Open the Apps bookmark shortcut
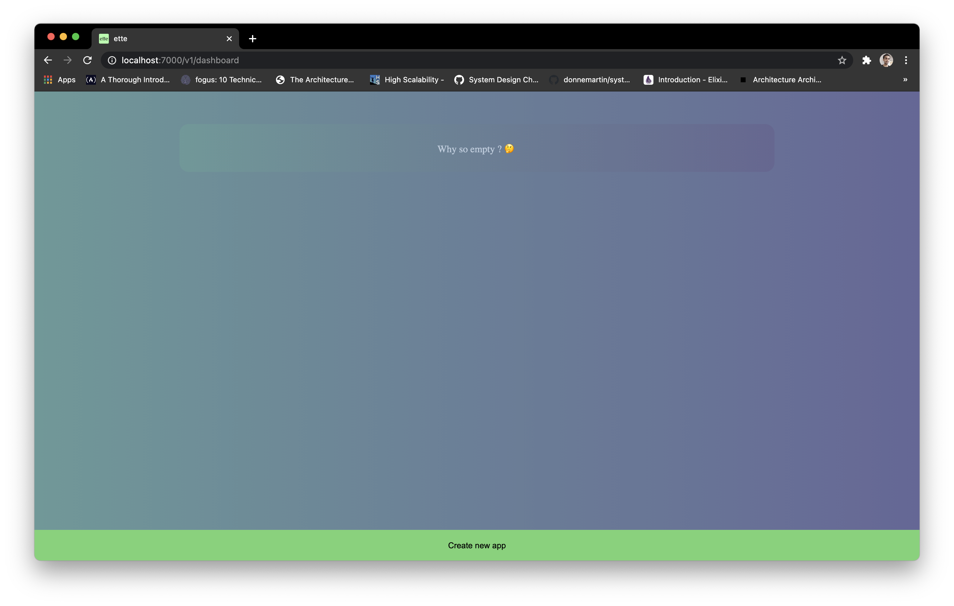The image size is (954, 606). [60, 80]
